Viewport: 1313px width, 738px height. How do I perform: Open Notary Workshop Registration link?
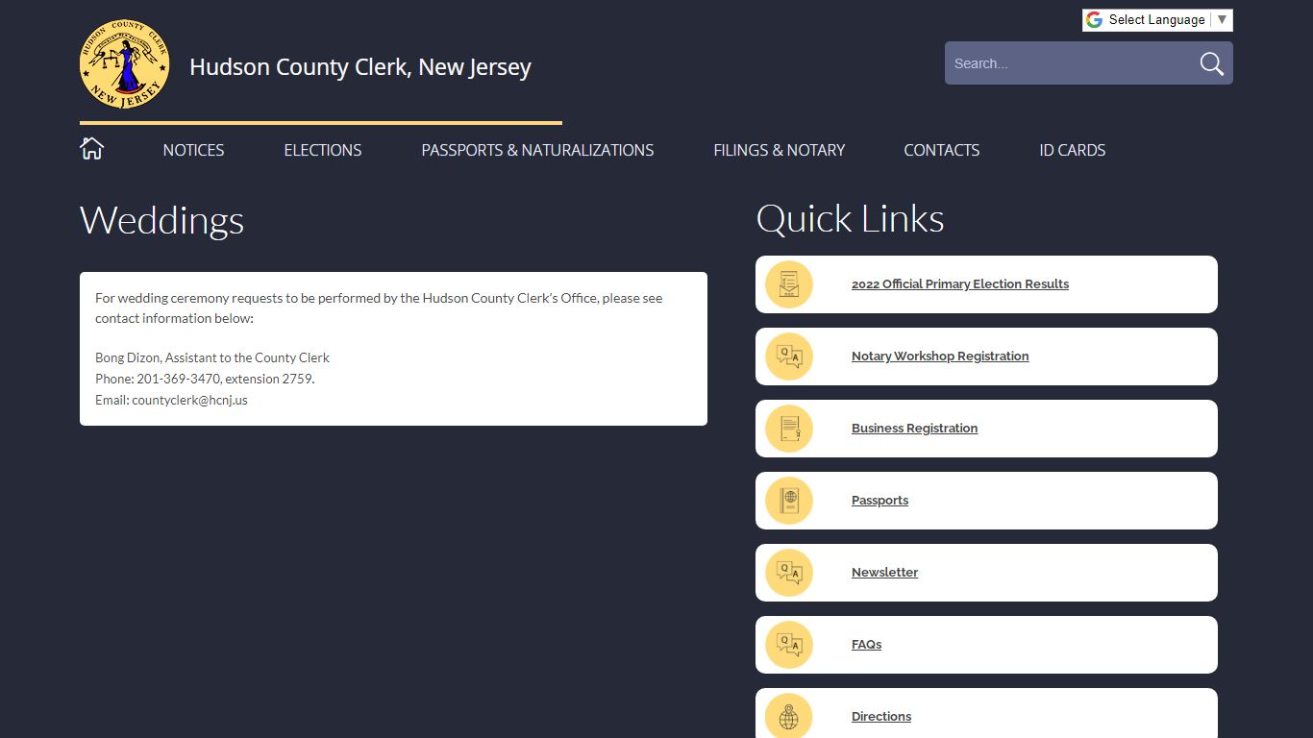coord(940,357)
